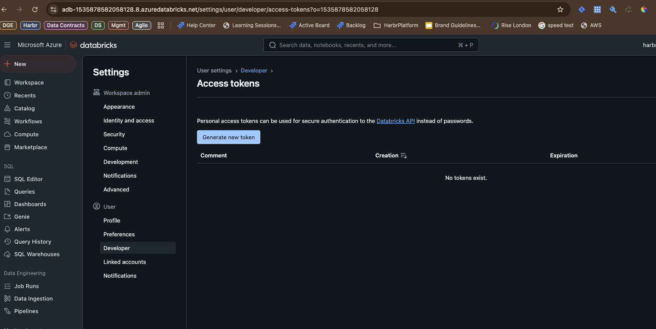Go to Security under Workspace admin
The height and width of the screenshot is (329, 656).
click(114, 134)
